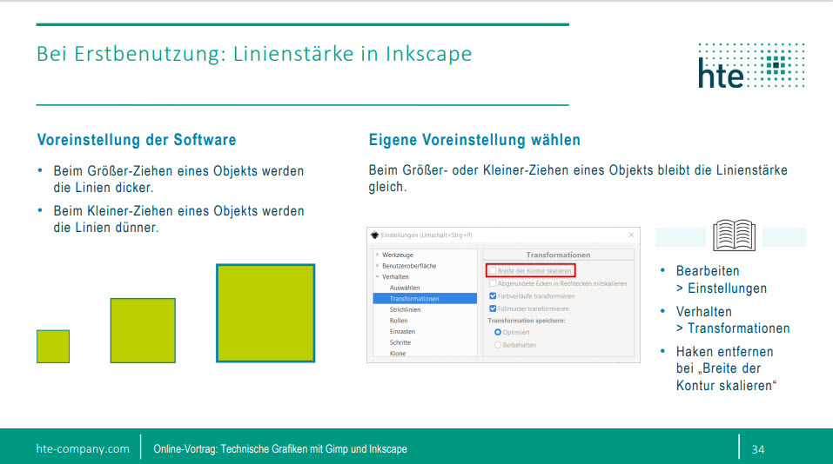
Task: Click the 'Benutzeroberfläche' tree label
Action: point(409,266)
